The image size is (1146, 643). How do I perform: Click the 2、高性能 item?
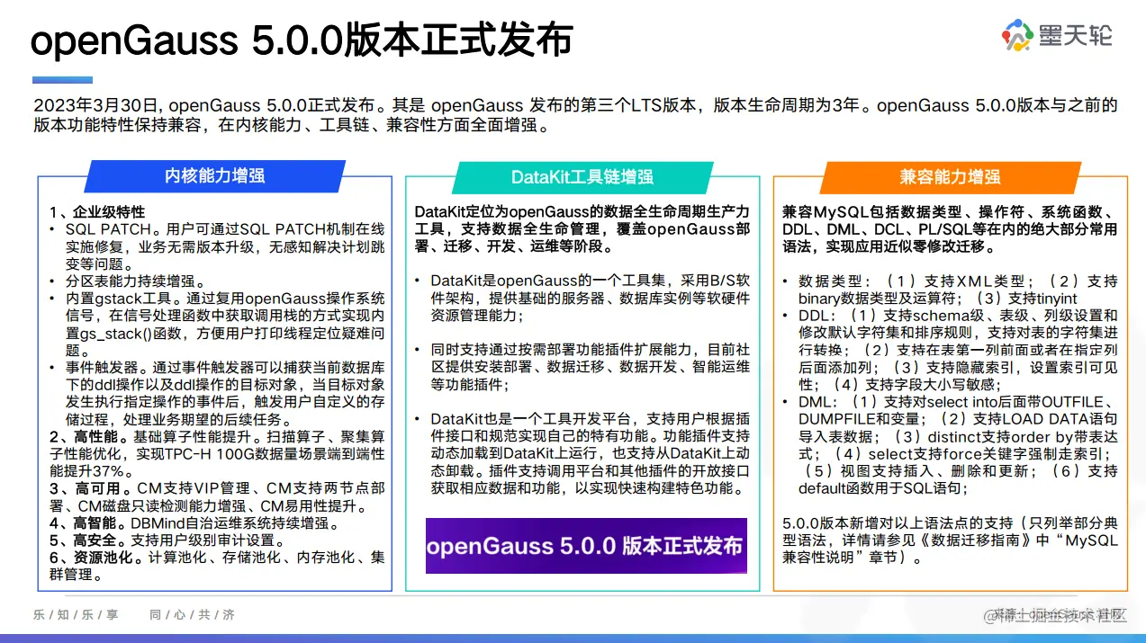[217, 454]
